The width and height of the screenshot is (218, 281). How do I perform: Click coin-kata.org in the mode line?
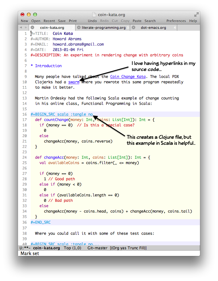tap(46, 248)
